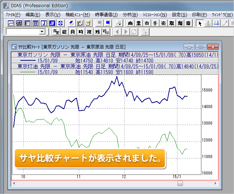Click the 残 icon in second toolbar
The height and width of the screenshot is (194, 234).
pos(98,32)
